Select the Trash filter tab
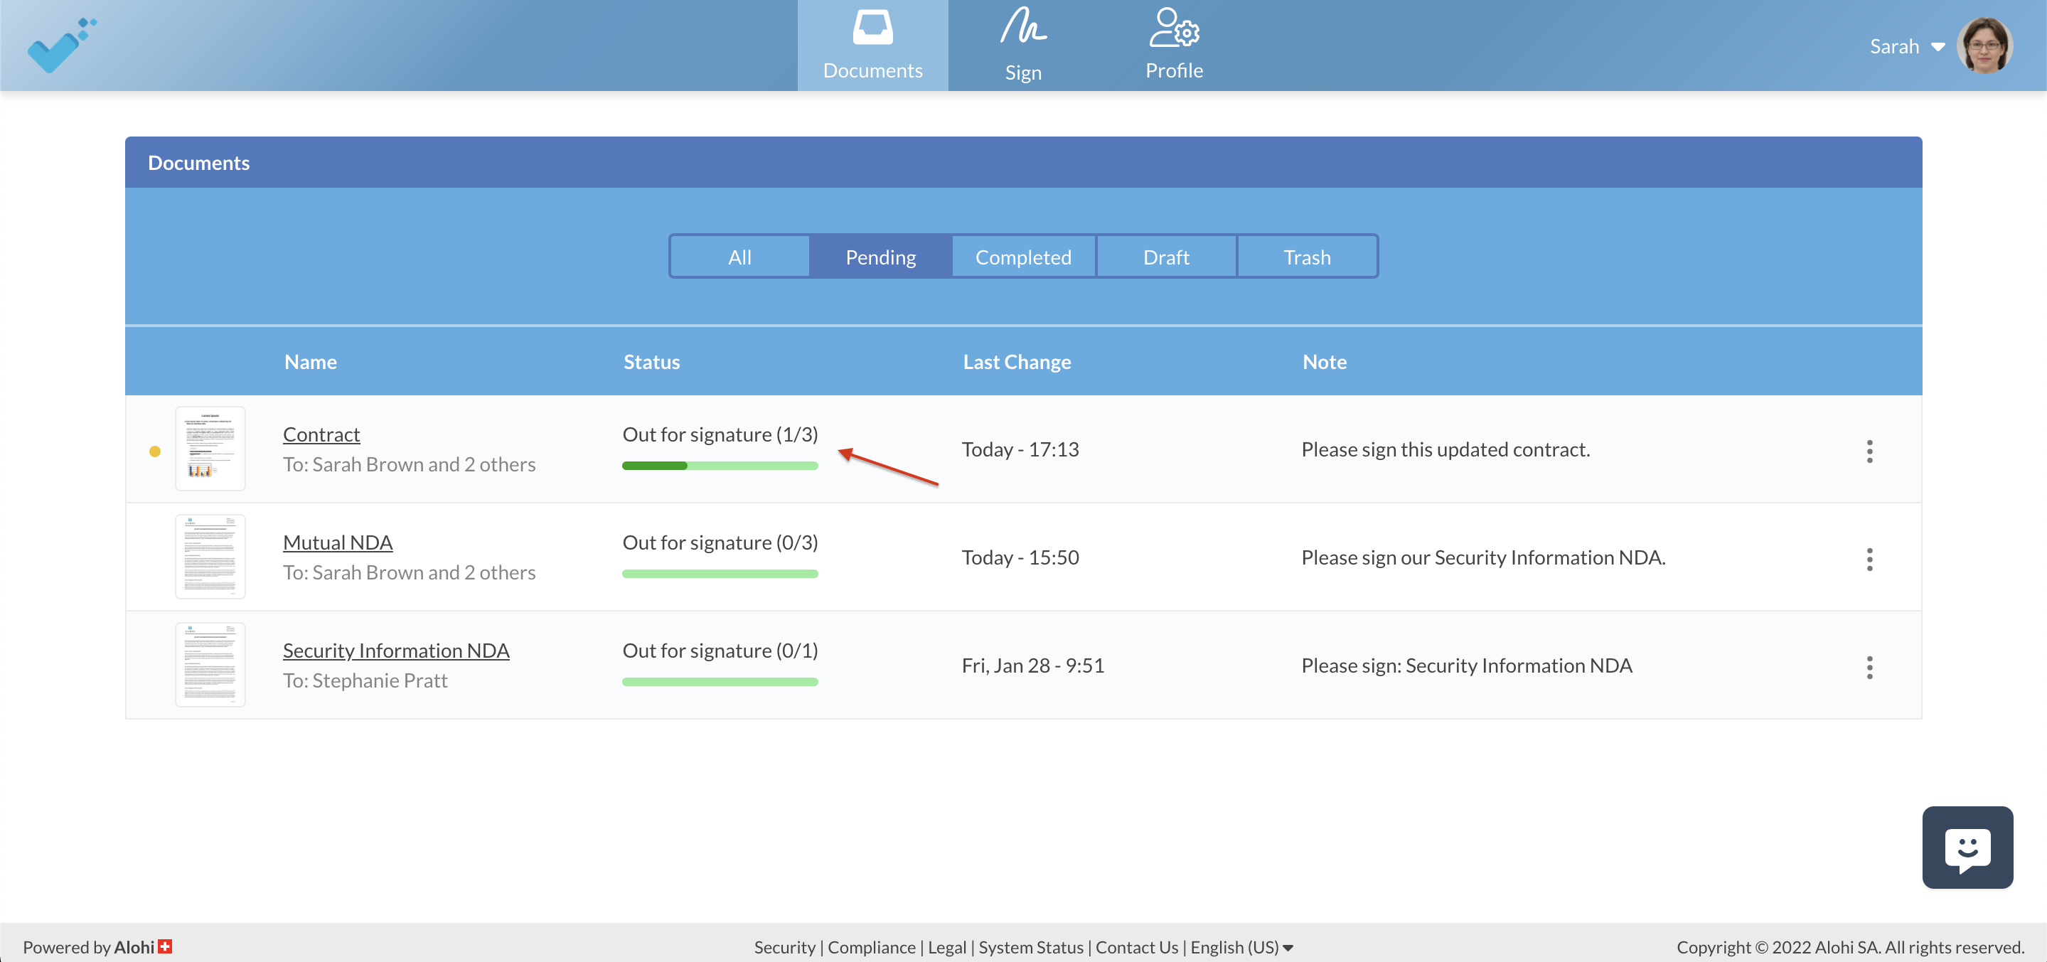 click(x=1305, y=256)
